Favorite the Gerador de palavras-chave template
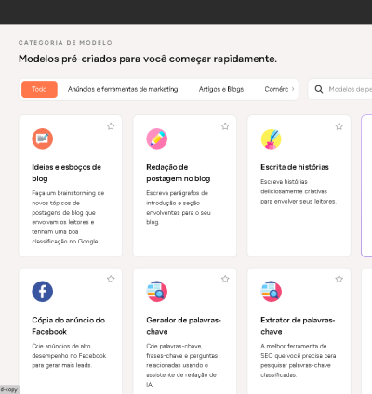Viewport: 372px width, 394px height. coord(225,279)
